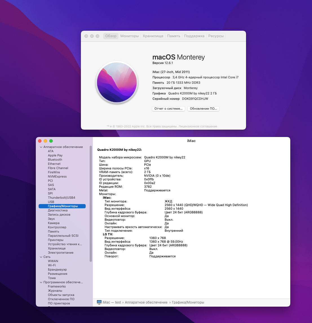The width and height of the screenshot is (312, 323).
Task: Select Thunderbolt/USB4 in the sidebar
Action: click(x=61, y=198)
